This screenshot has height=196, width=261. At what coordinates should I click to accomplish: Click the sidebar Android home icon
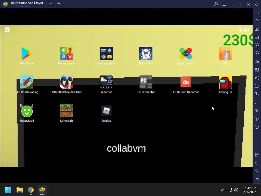(257, 171)
